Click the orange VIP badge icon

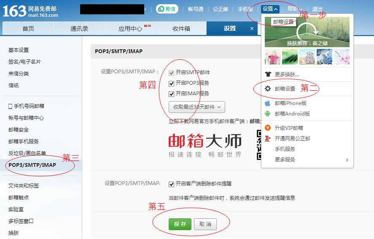[268, 128]
